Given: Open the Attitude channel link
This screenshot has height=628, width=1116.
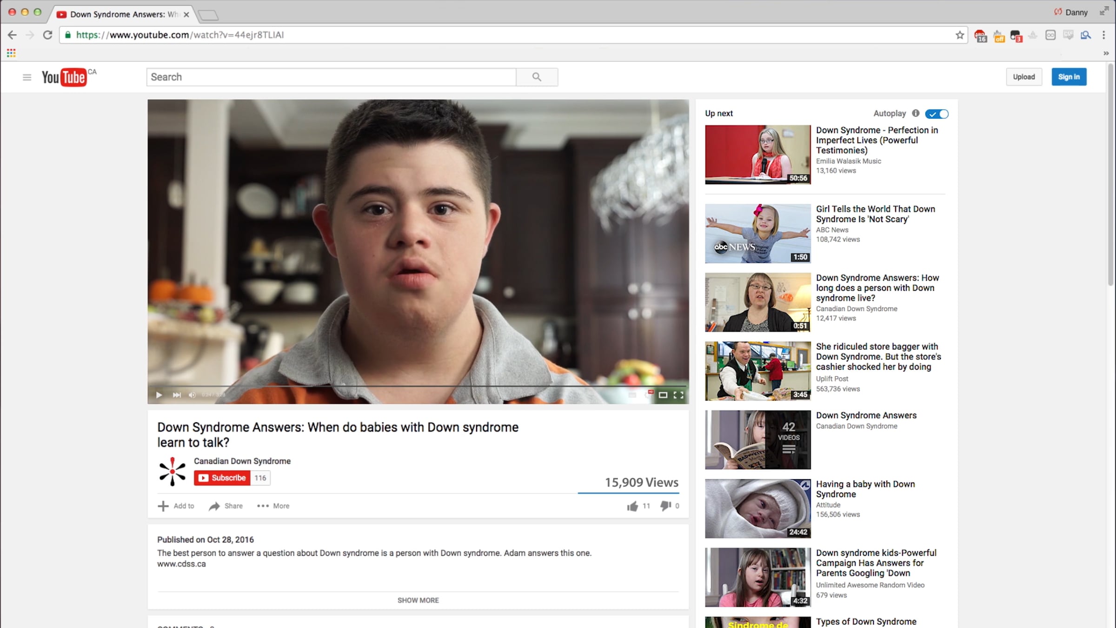Looking at the screenshot, I should click(828, 505).
